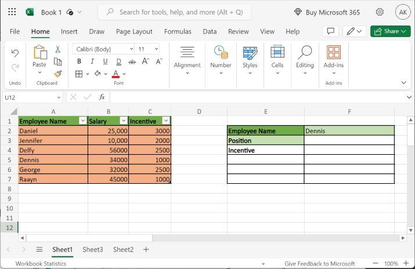Click the Cut scissors icon
Screen dimensions: 415x269
pos(58,50)
